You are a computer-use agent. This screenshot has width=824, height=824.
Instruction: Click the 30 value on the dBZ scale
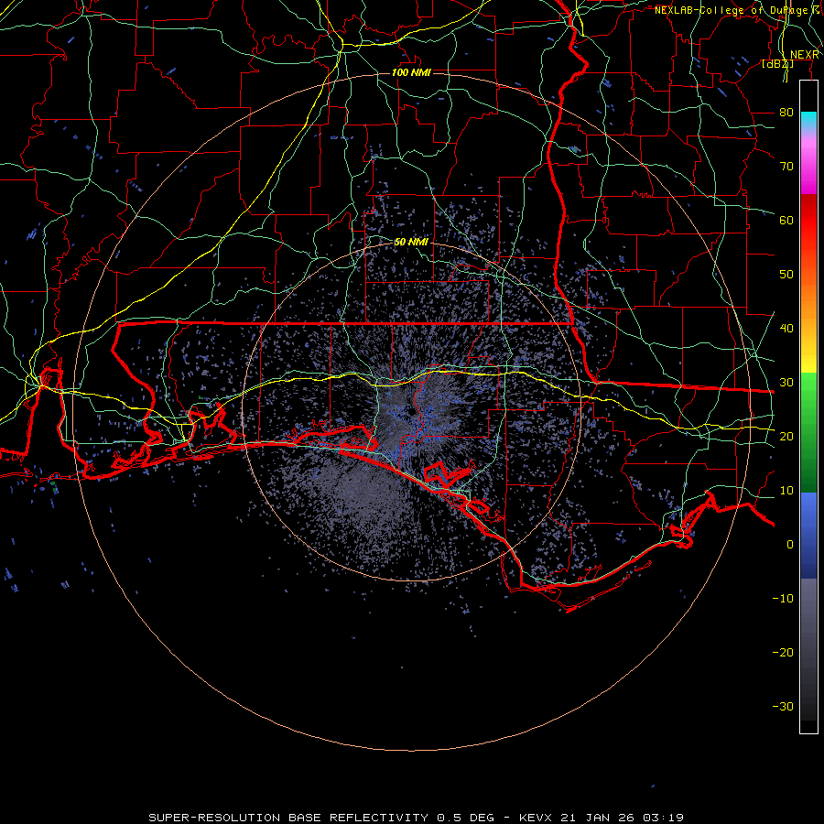click(786, 383)
